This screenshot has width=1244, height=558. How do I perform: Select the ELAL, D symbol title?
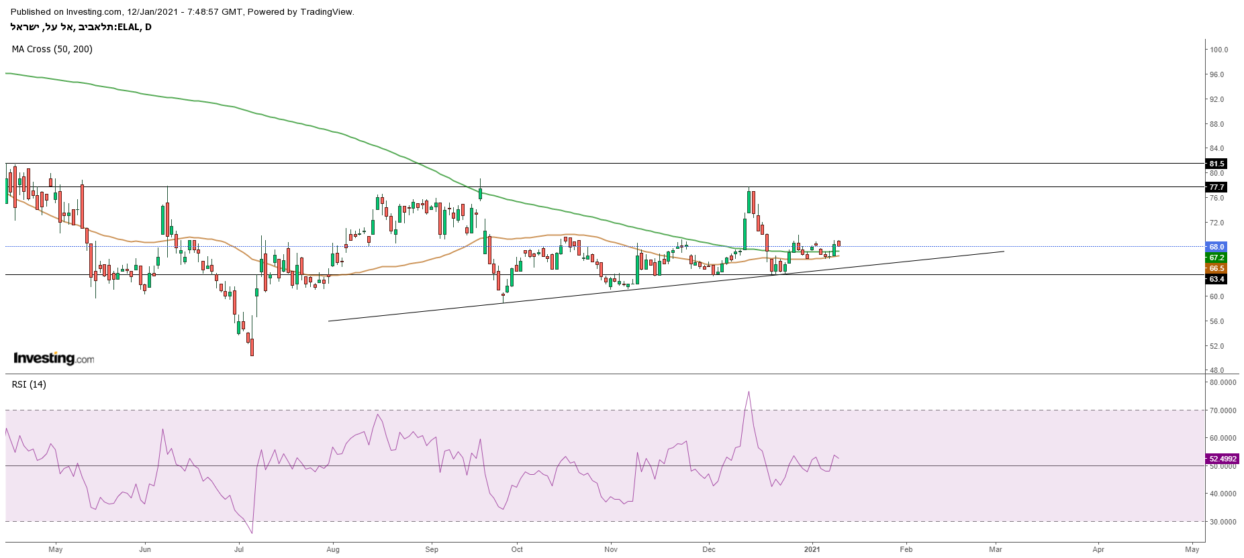pyautogui.click(x=81, y=27)
